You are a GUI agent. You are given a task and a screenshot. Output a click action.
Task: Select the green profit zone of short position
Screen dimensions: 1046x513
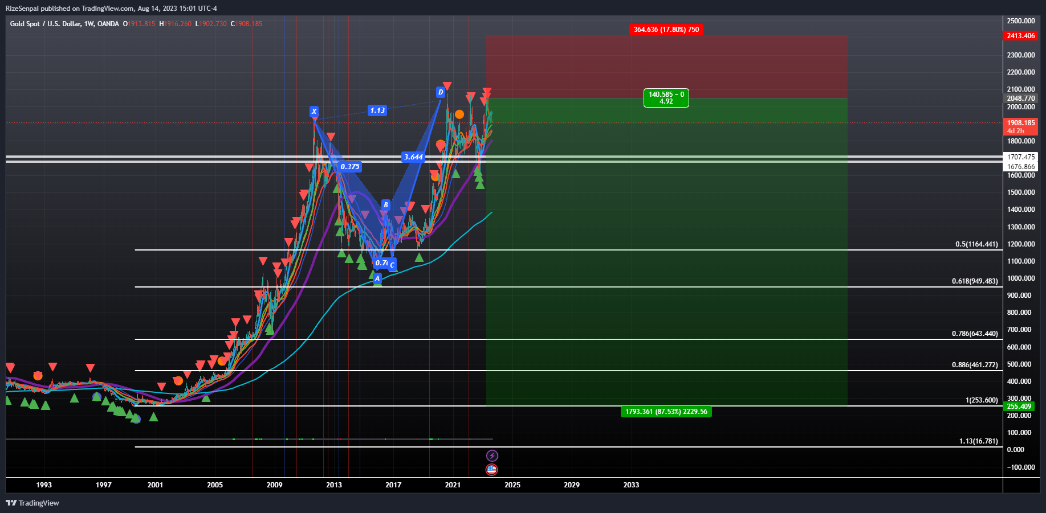(x=667, y=252)
